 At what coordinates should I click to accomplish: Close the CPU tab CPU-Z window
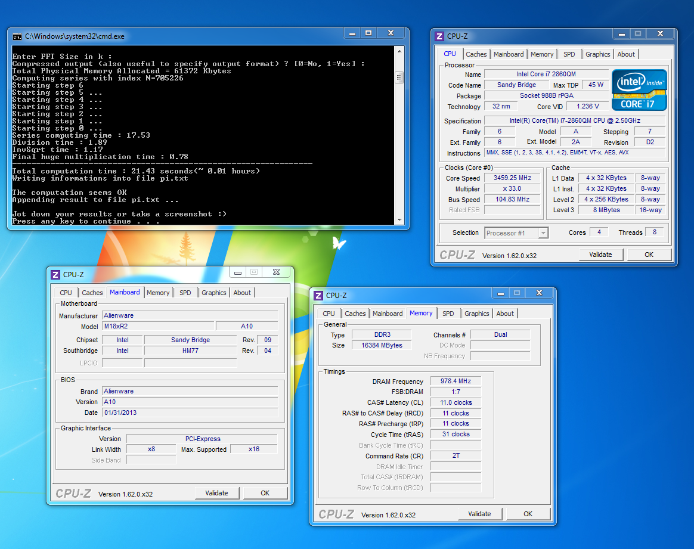(x=660, y=33)
